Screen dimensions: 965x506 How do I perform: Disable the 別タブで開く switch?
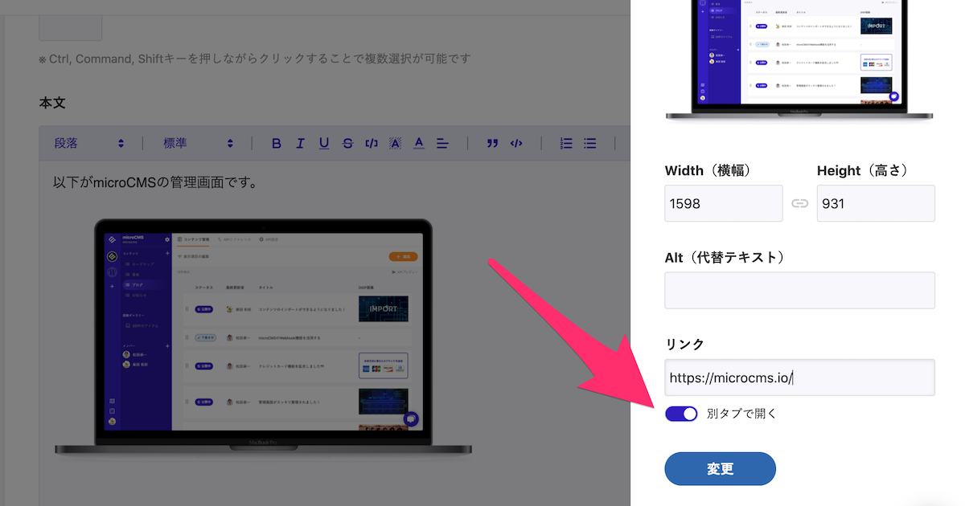[x=681, y=414]
